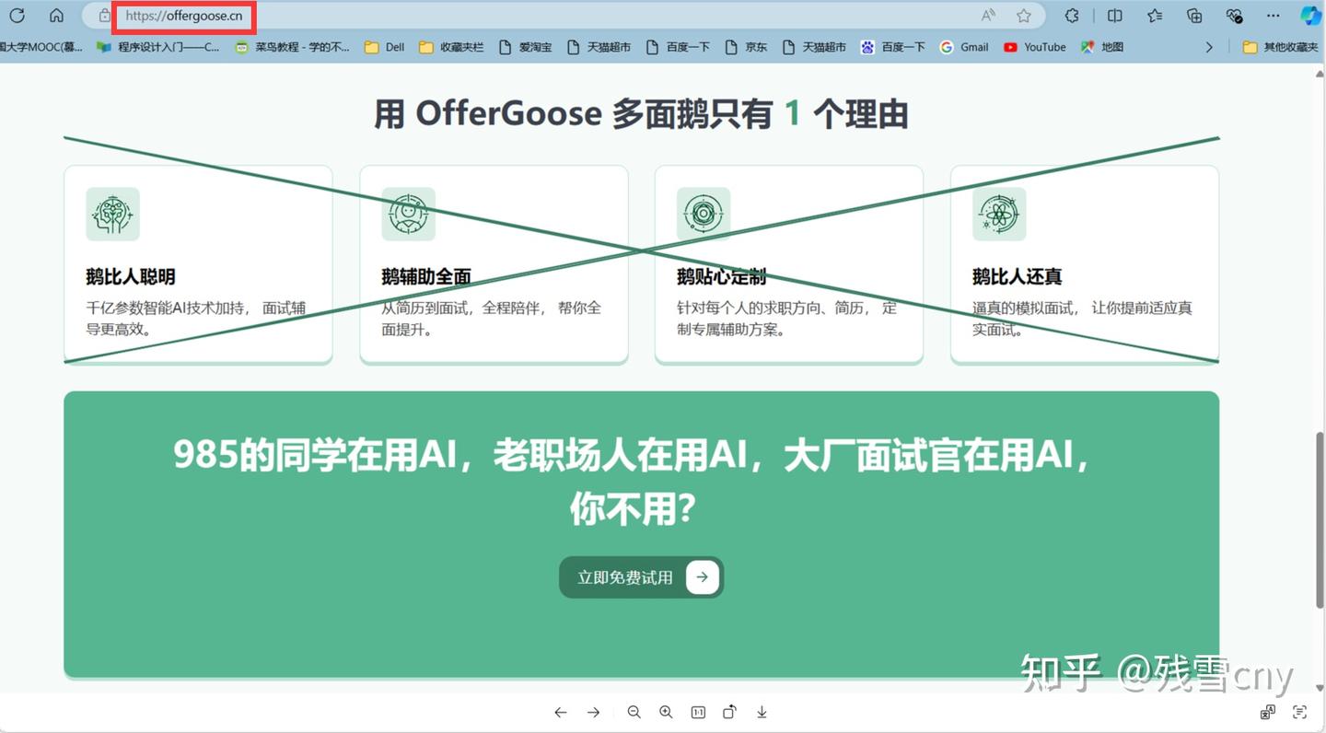Zoom in on the image
This screenshot has width=1326, height=733.
667,712
